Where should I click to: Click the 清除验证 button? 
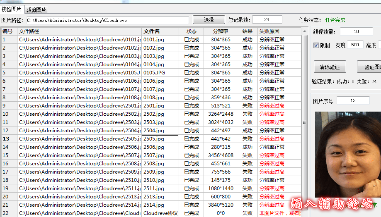point(330,67)
